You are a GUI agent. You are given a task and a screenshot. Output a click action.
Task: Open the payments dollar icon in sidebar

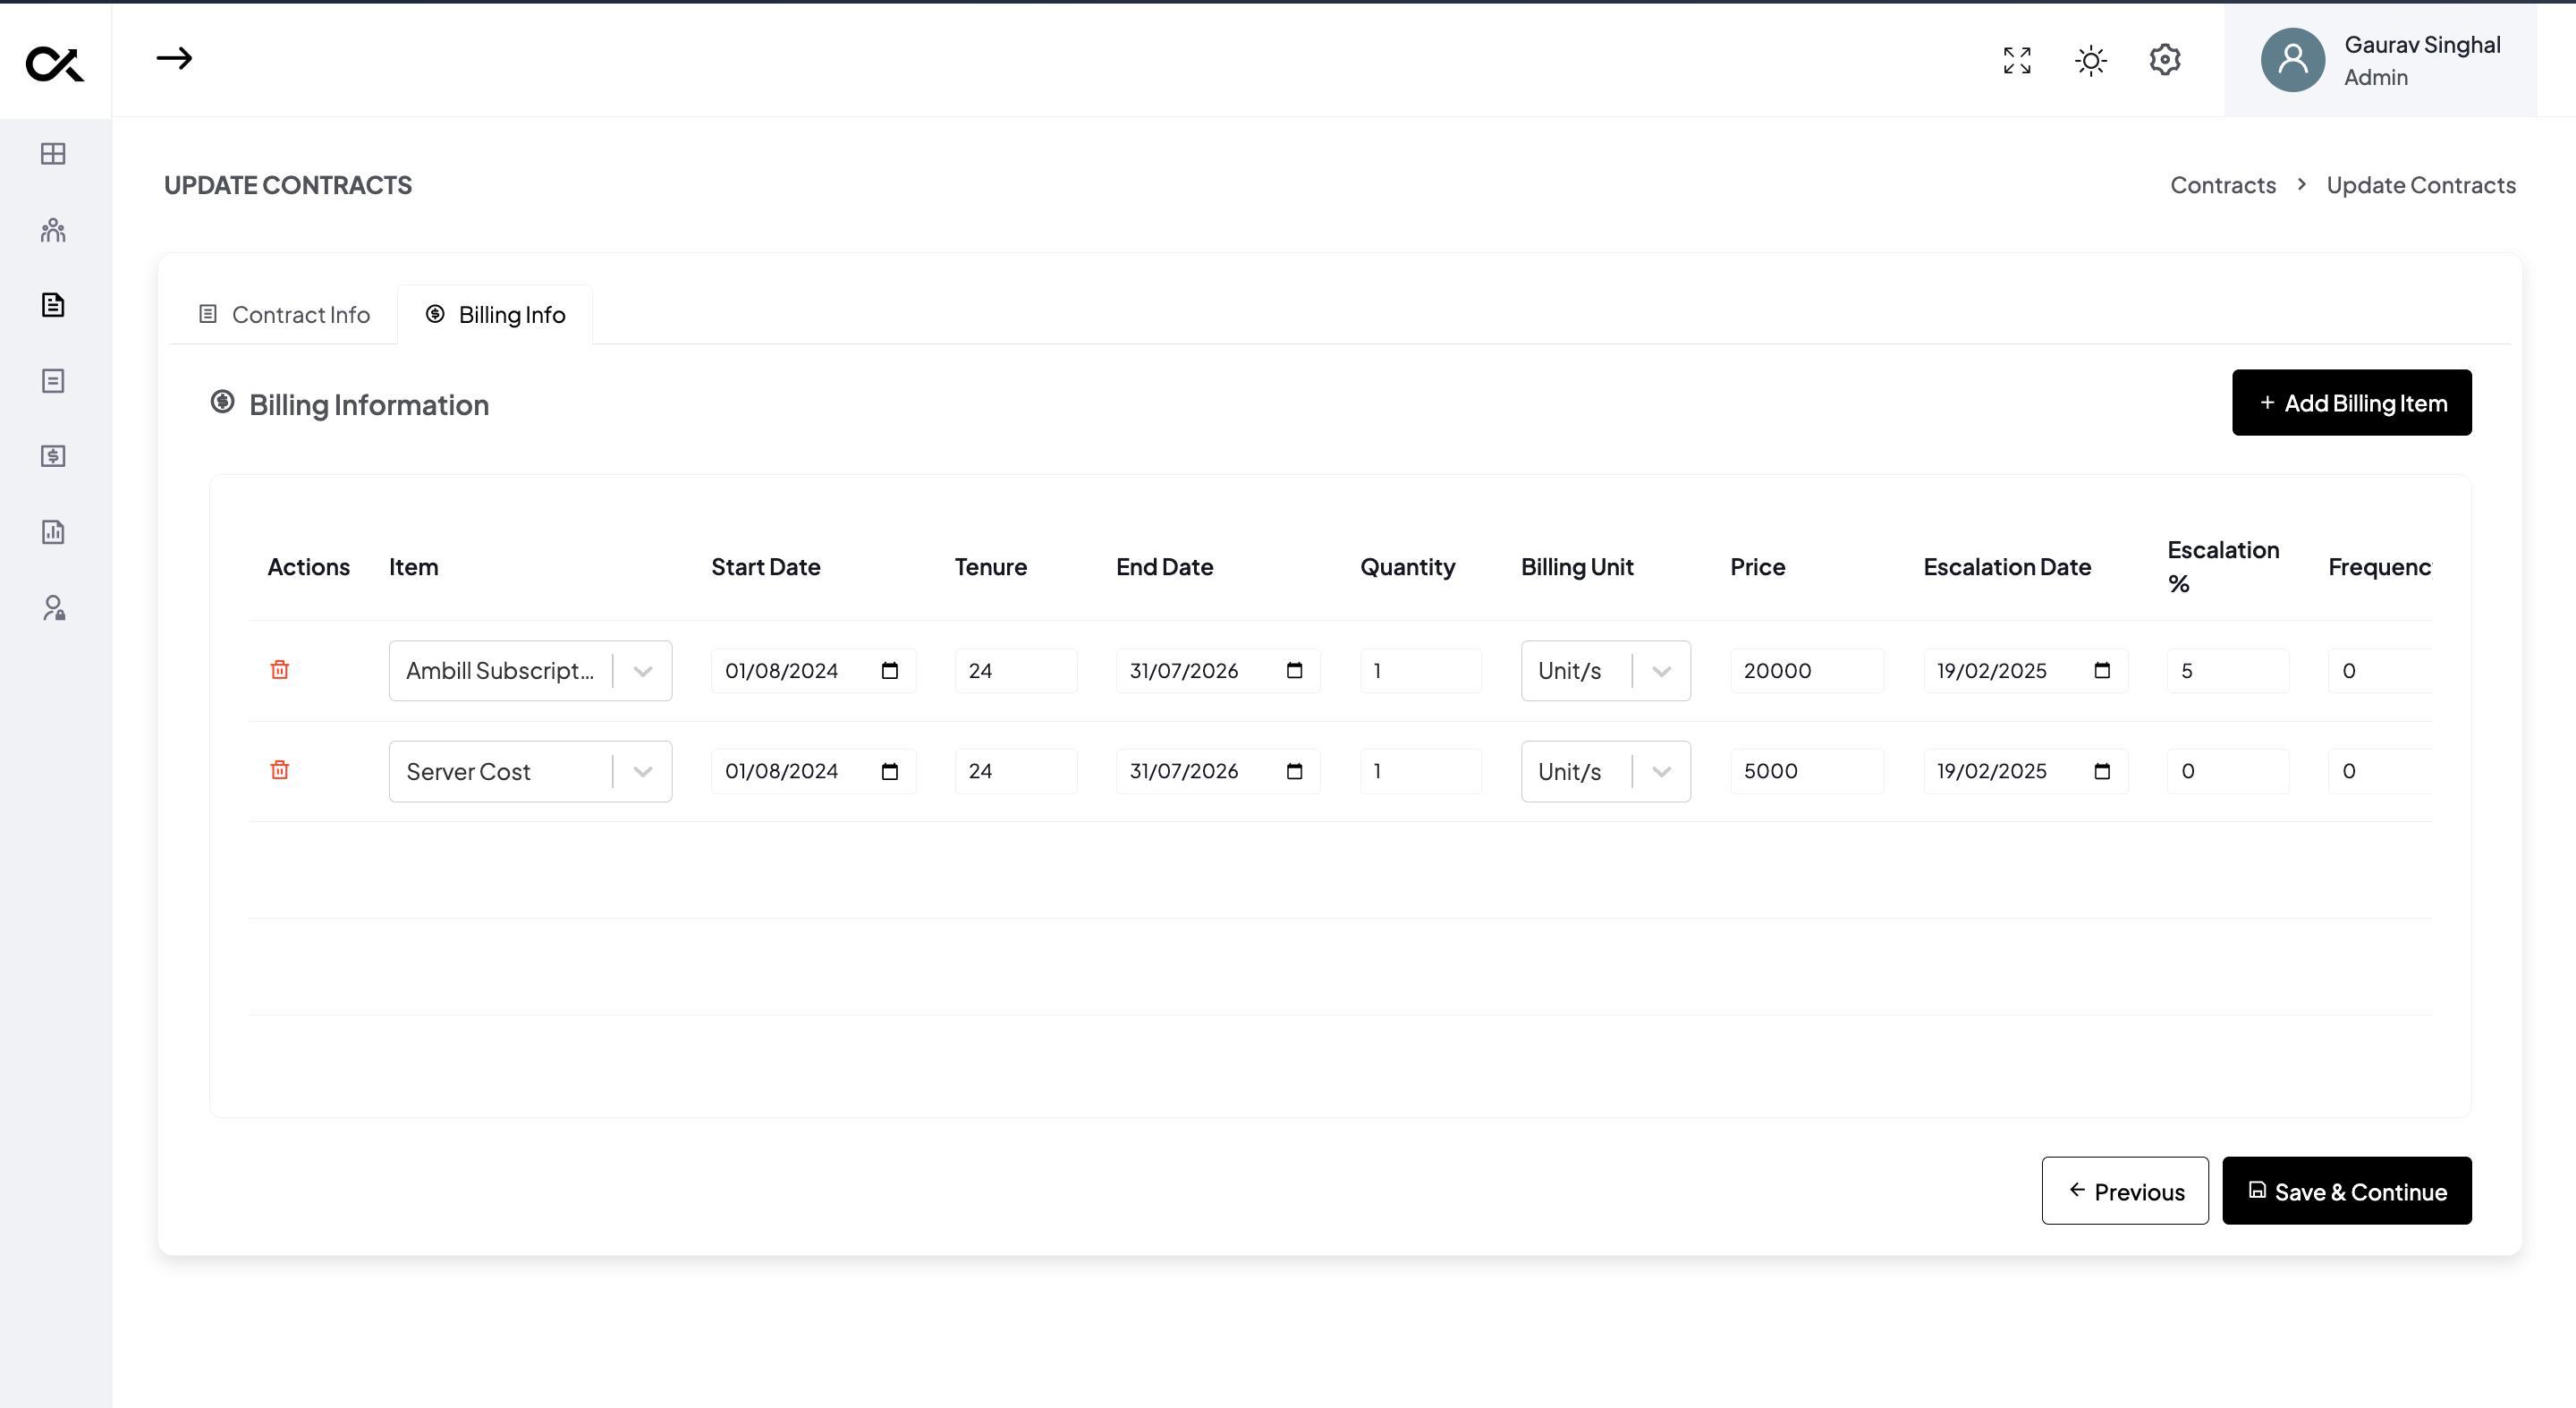tap(53, 457)
